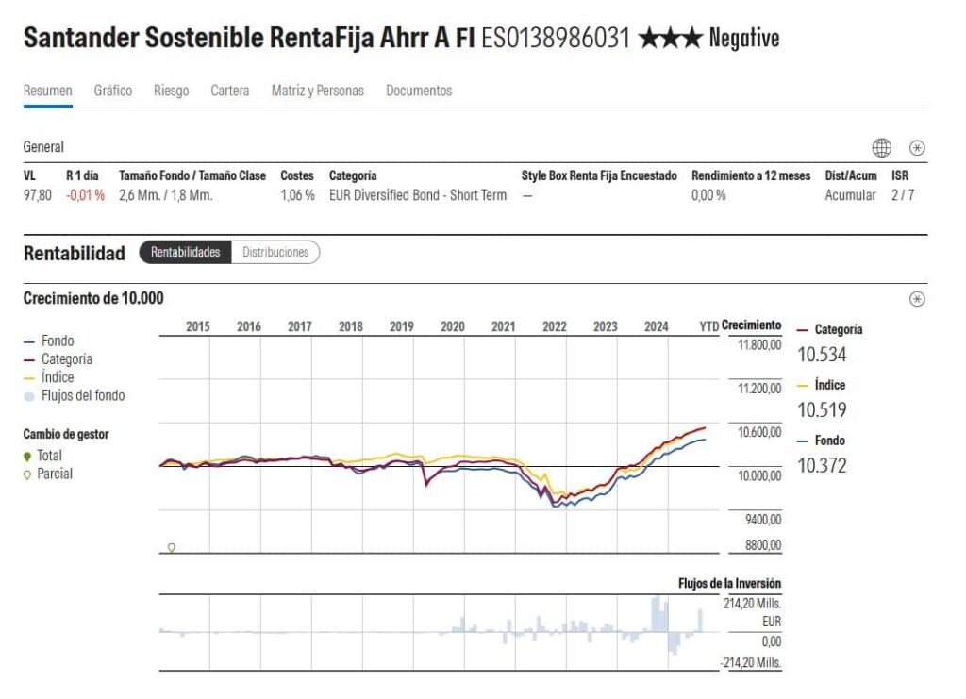Click the Cambio de gestor label

click(x=66, y=434)
